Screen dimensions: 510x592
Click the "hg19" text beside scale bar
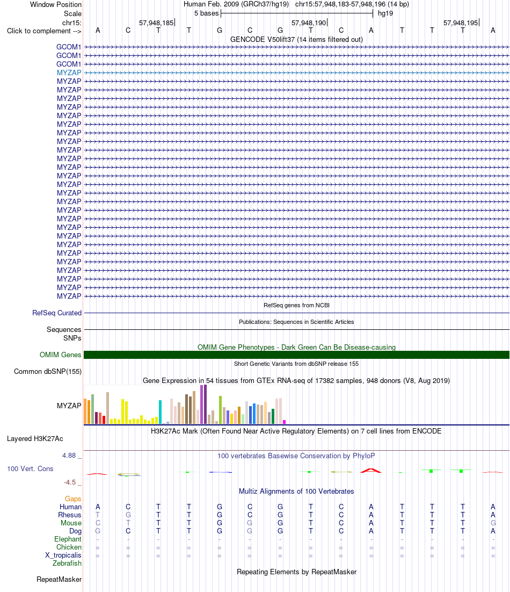[385, 13]
